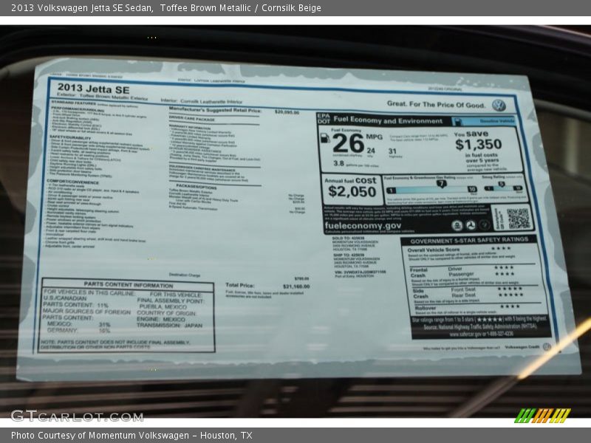Click the 'Comfort/Convenience' section heading

point(72,182)
